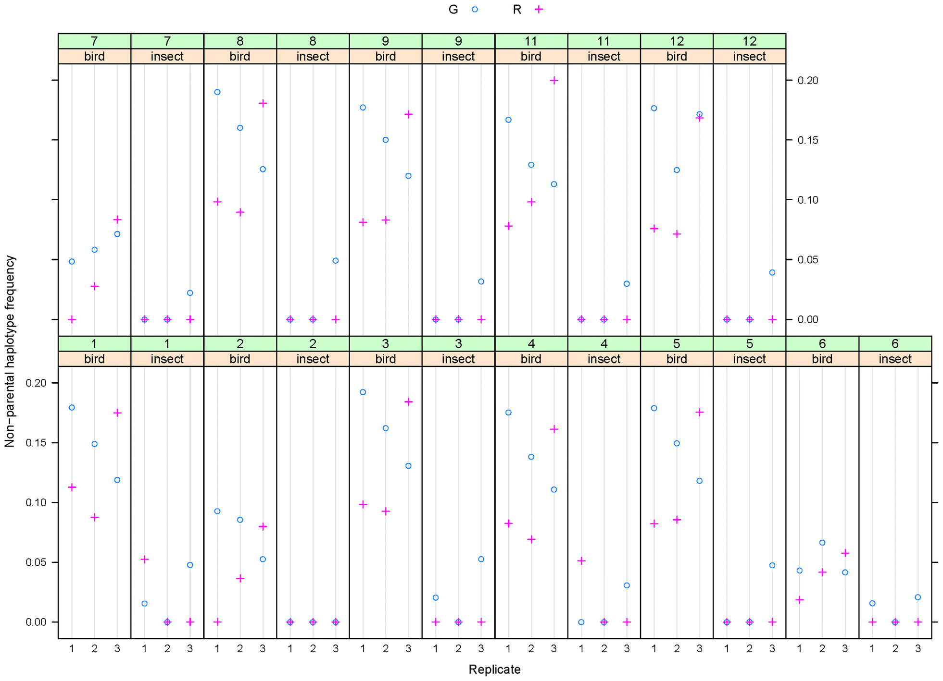Select the right-axis tick label '0.20'
This screenshot has height=681, width=943.
[x=808, y=80]
